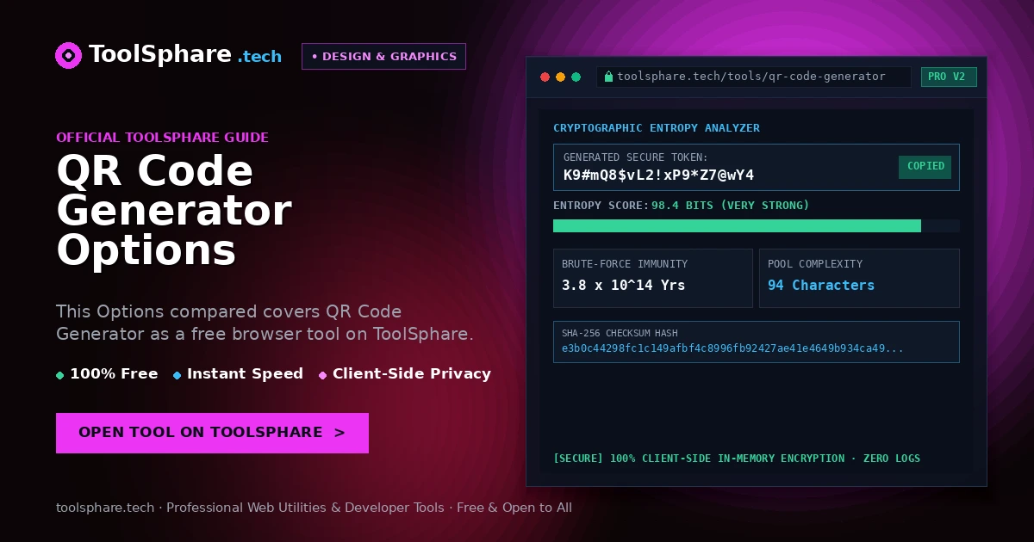Click the toolsphare.tech footer tagline
The image size is (1034, 542).
(314, 508)
